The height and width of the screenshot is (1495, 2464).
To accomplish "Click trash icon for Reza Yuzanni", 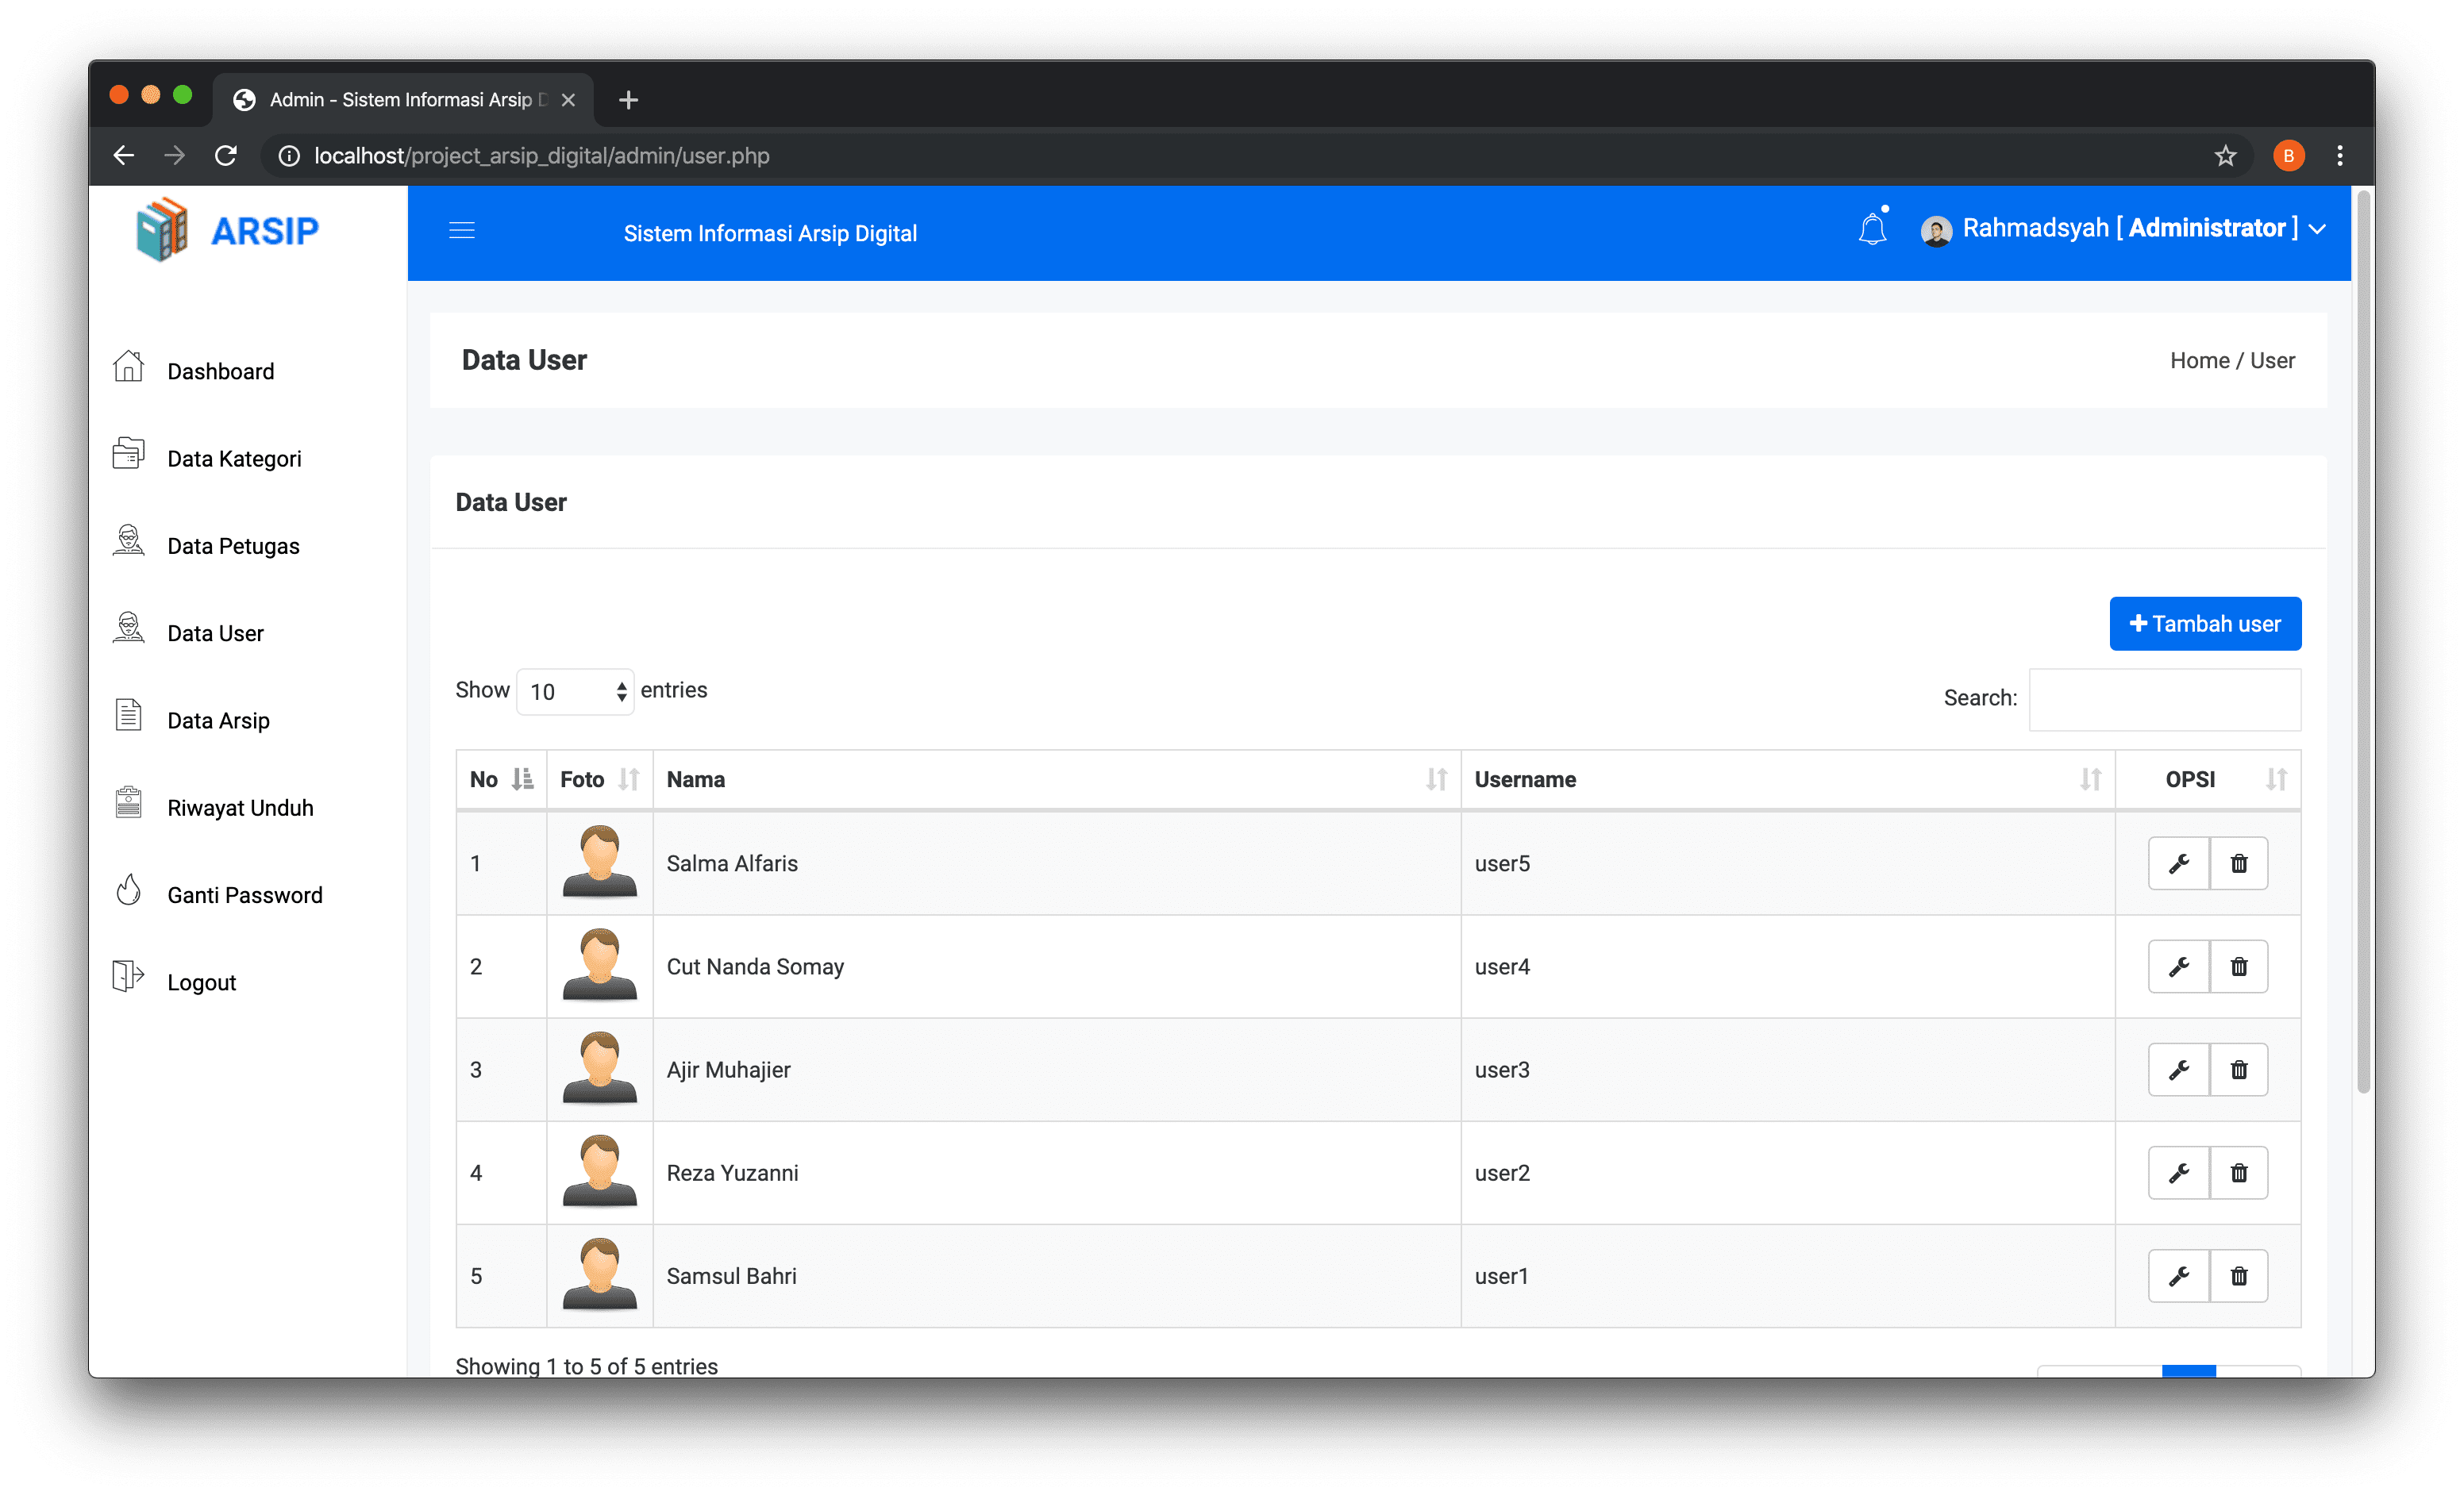I will coord(2238,1172).
